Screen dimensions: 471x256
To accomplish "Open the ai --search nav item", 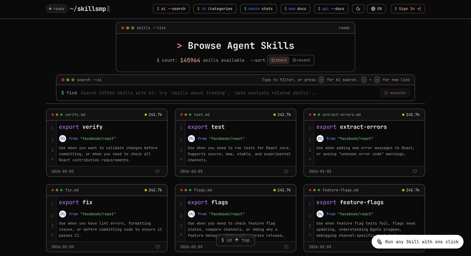I will point(171,9).
